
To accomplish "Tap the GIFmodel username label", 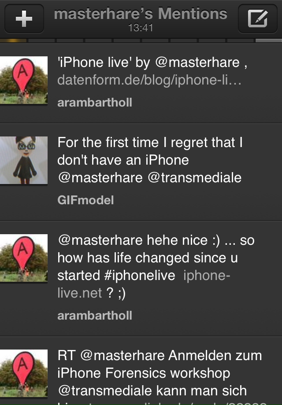I will (x=85, y=200).
